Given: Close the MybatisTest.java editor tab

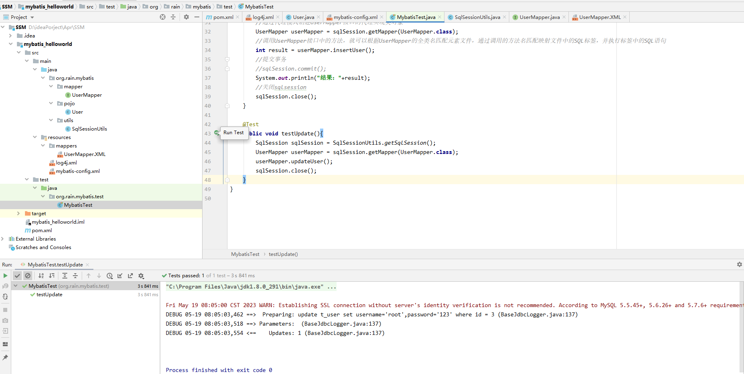Looking at the screenshot, I should [x=440, y=17].
